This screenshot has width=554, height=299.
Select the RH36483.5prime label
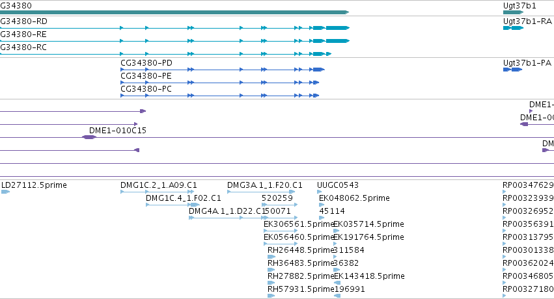301,263
